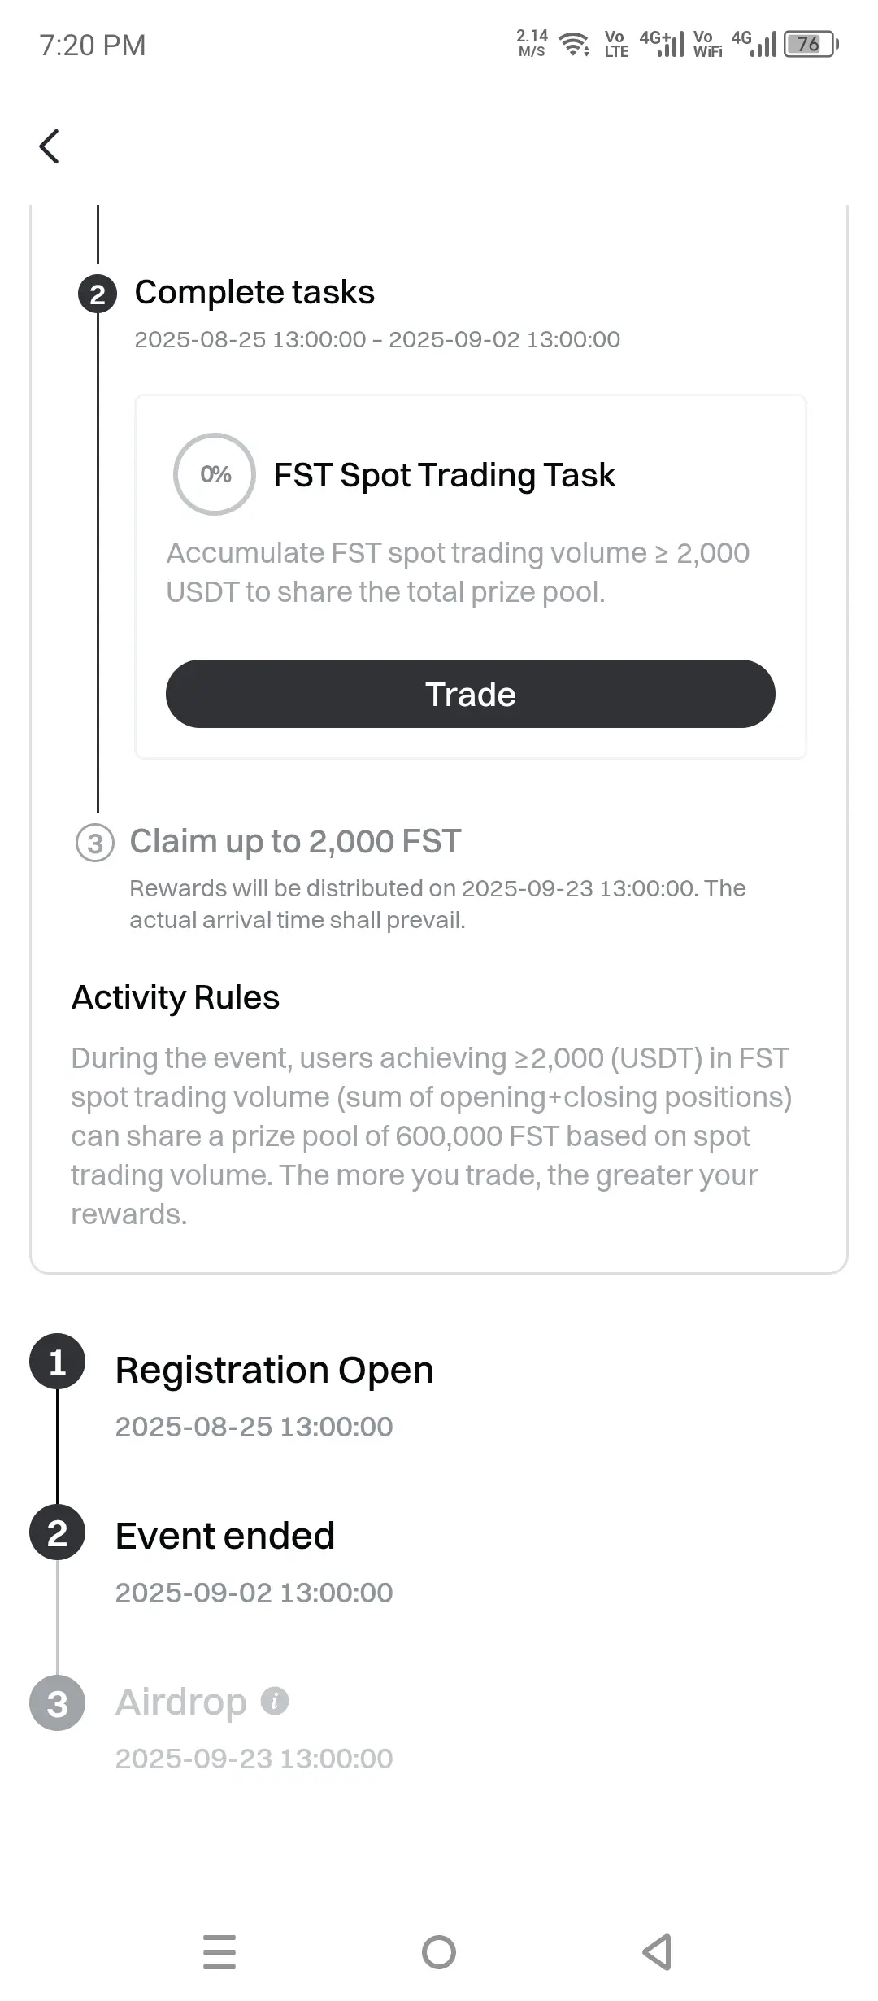Tap step 2 circle beside Complete tasks
This screenshot has width=878, height=2001.
click(x=98, y=294)
